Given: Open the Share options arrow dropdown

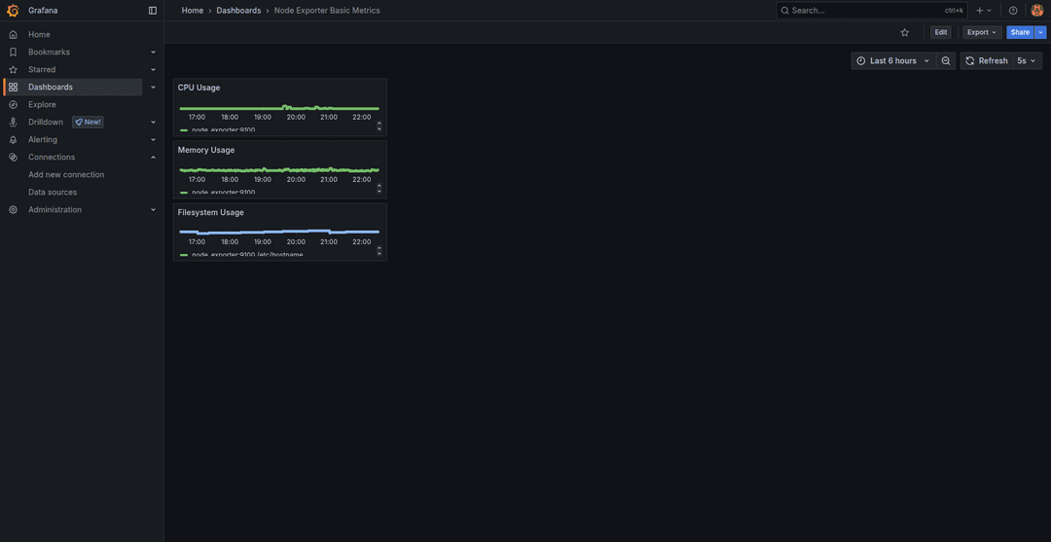Looking at the screenshot, I should (1040, 32).
